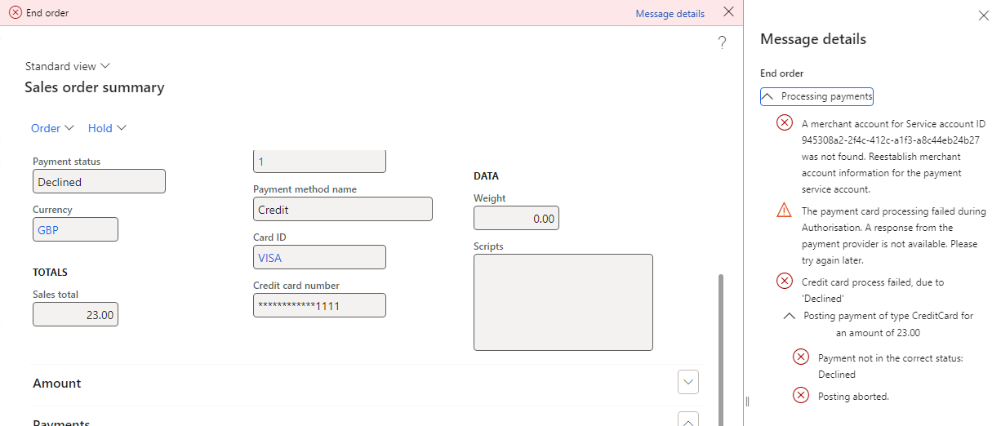Expand the Amount section
This screenshot has height=426, width=1001.
pos(688,382)
